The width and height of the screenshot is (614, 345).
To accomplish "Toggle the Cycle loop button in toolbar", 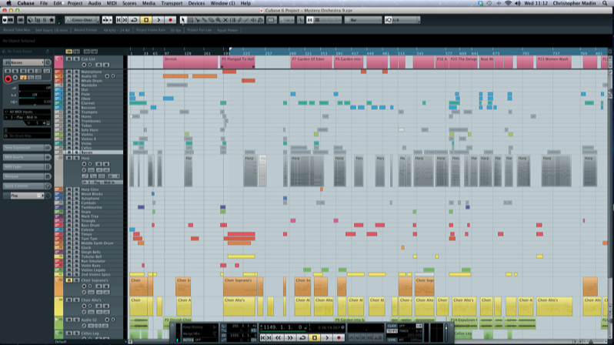I will coord(134,20).
